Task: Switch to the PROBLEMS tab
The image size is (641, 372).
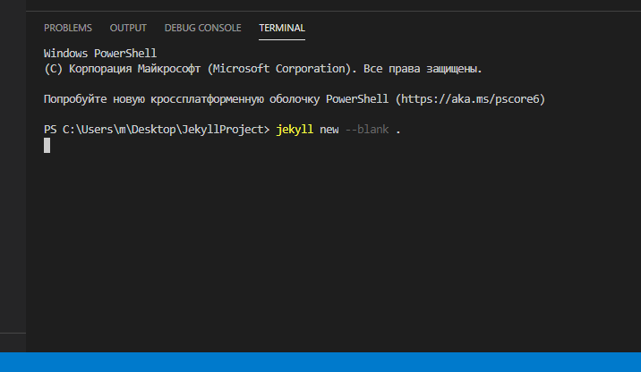Action: [67, 28]
